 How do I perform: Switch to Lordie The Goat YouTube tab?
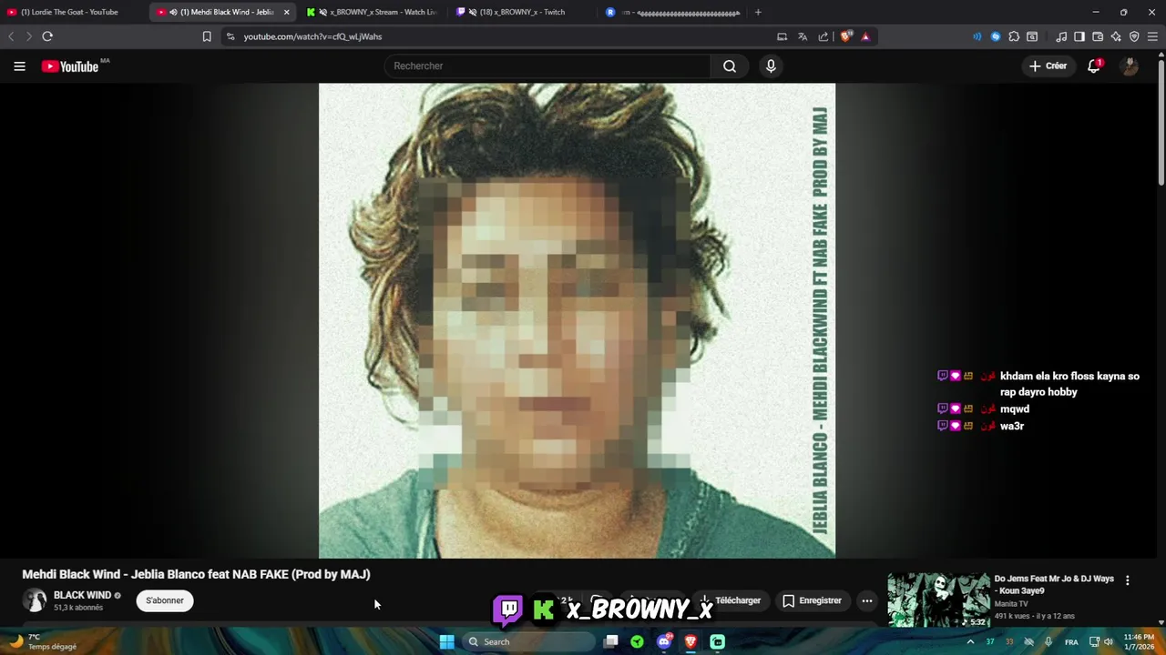(x=71, y=12)
